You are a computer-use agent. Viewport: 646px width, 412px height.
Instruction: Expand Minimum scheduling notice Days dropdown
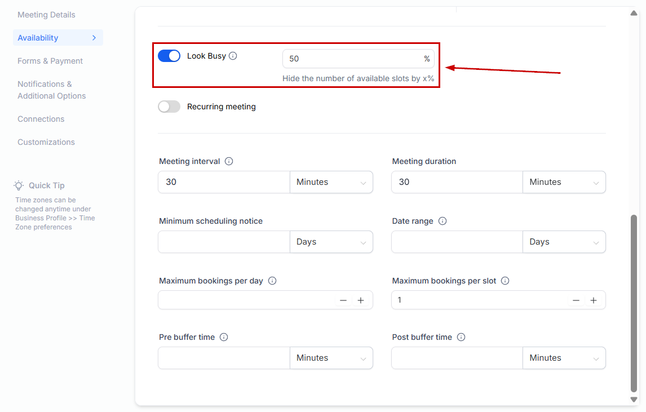pos(331,242)
